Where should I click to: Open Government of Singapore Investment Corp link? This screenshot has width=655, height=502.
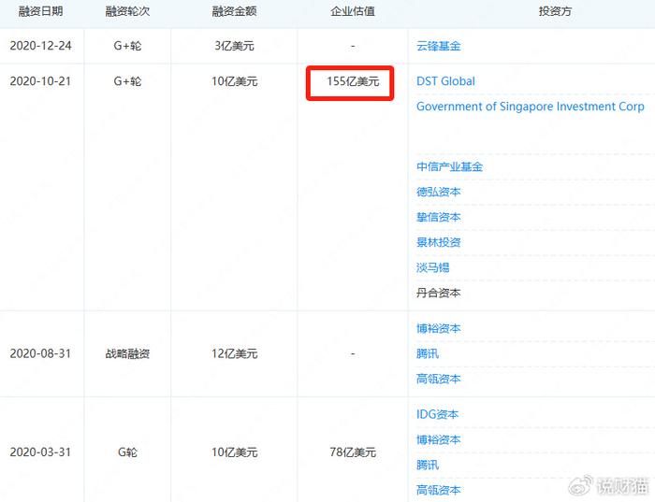pos(531,107)
